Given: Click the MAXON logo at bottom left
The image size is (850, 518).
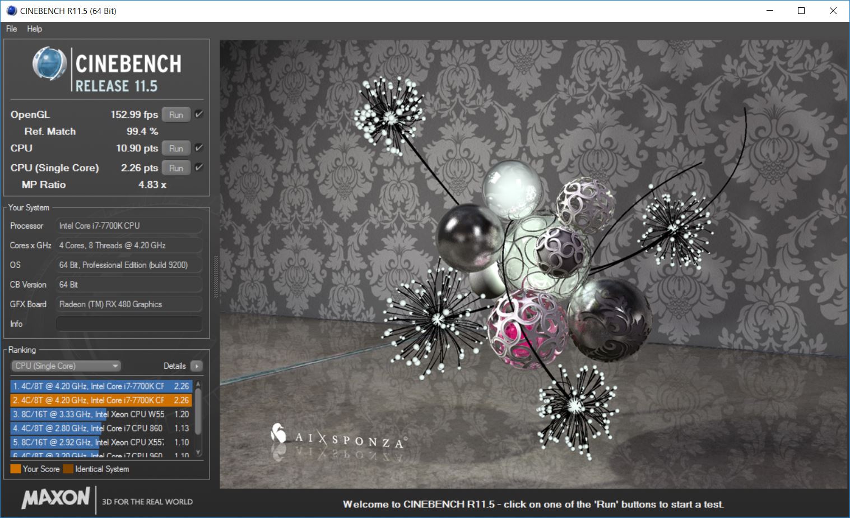Looking at the screenshot, I should pos(55,498).
